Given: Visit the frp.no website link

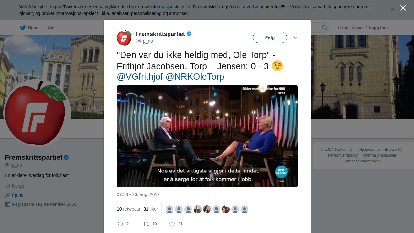Looking at the screenshot, I should (x=18, y=195).
